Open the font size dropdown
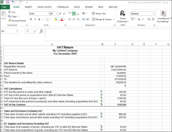Image resolution: width=172 pixels, height=132 pixels. [56, 13]
